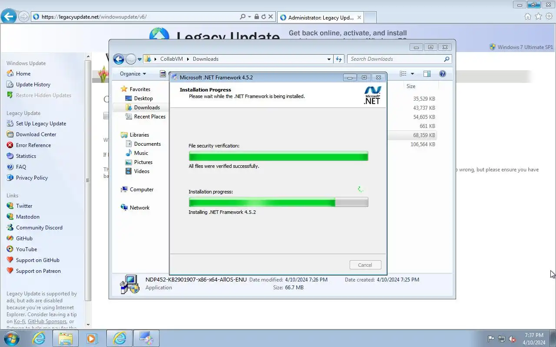
Task: Open the IE Home icon
Action: pos(527,16)
